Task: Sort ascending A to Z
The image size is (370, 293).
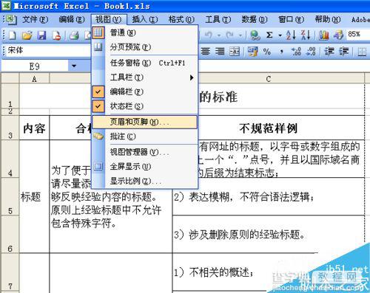Action: pos(291,35)
